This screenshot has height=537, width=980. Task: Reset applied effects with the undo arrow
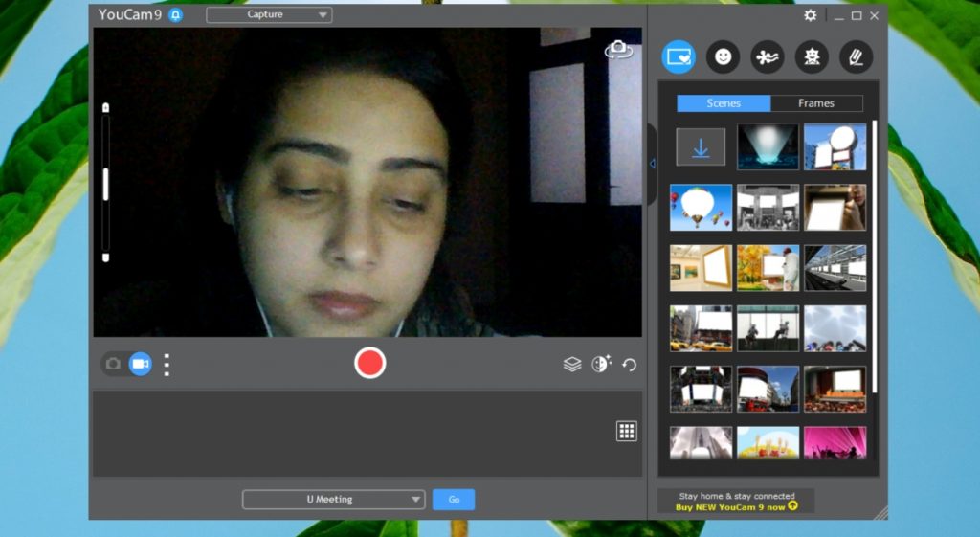click(630, 365)
